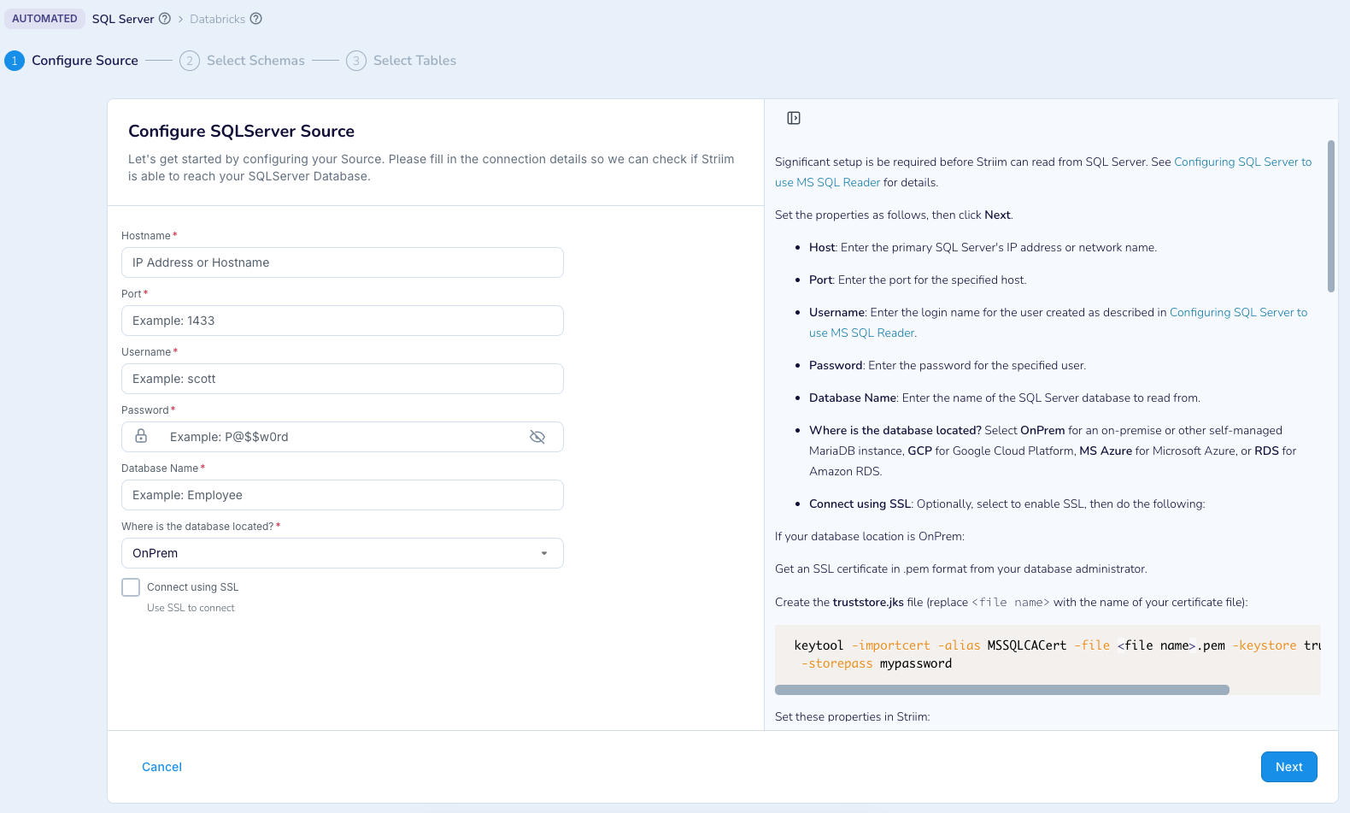Click the horizontal scrollbar under keytool code

click(x=1001, y=690)
